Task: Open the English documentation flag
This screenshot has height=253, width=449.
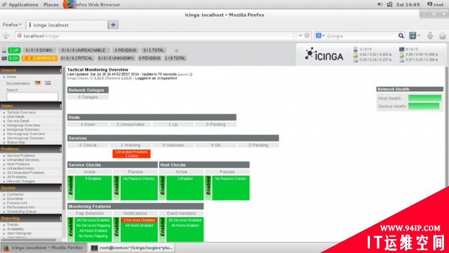Action: 48,83
